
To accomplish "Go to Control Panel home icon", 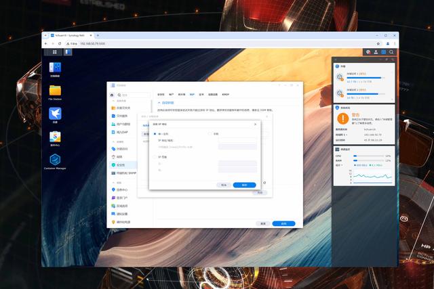I will point(112,95).
